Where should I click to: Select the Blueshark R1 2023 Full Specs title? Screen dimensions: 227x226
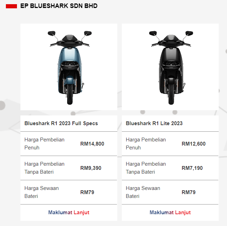click(x=61, y=123)
